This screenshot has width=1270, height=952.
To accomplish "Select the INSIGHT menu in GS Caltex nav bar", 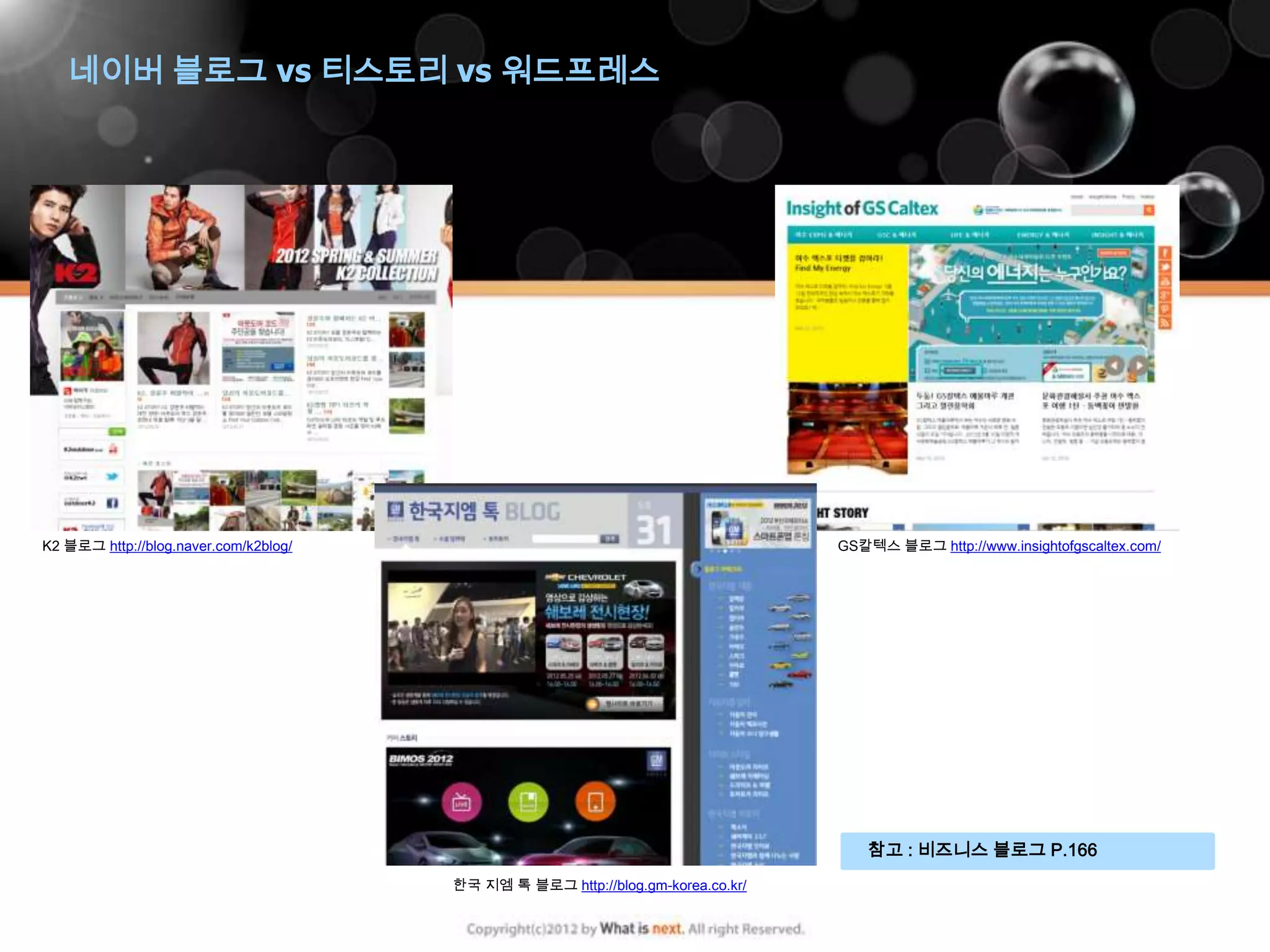I will (x=1117, y=235).
